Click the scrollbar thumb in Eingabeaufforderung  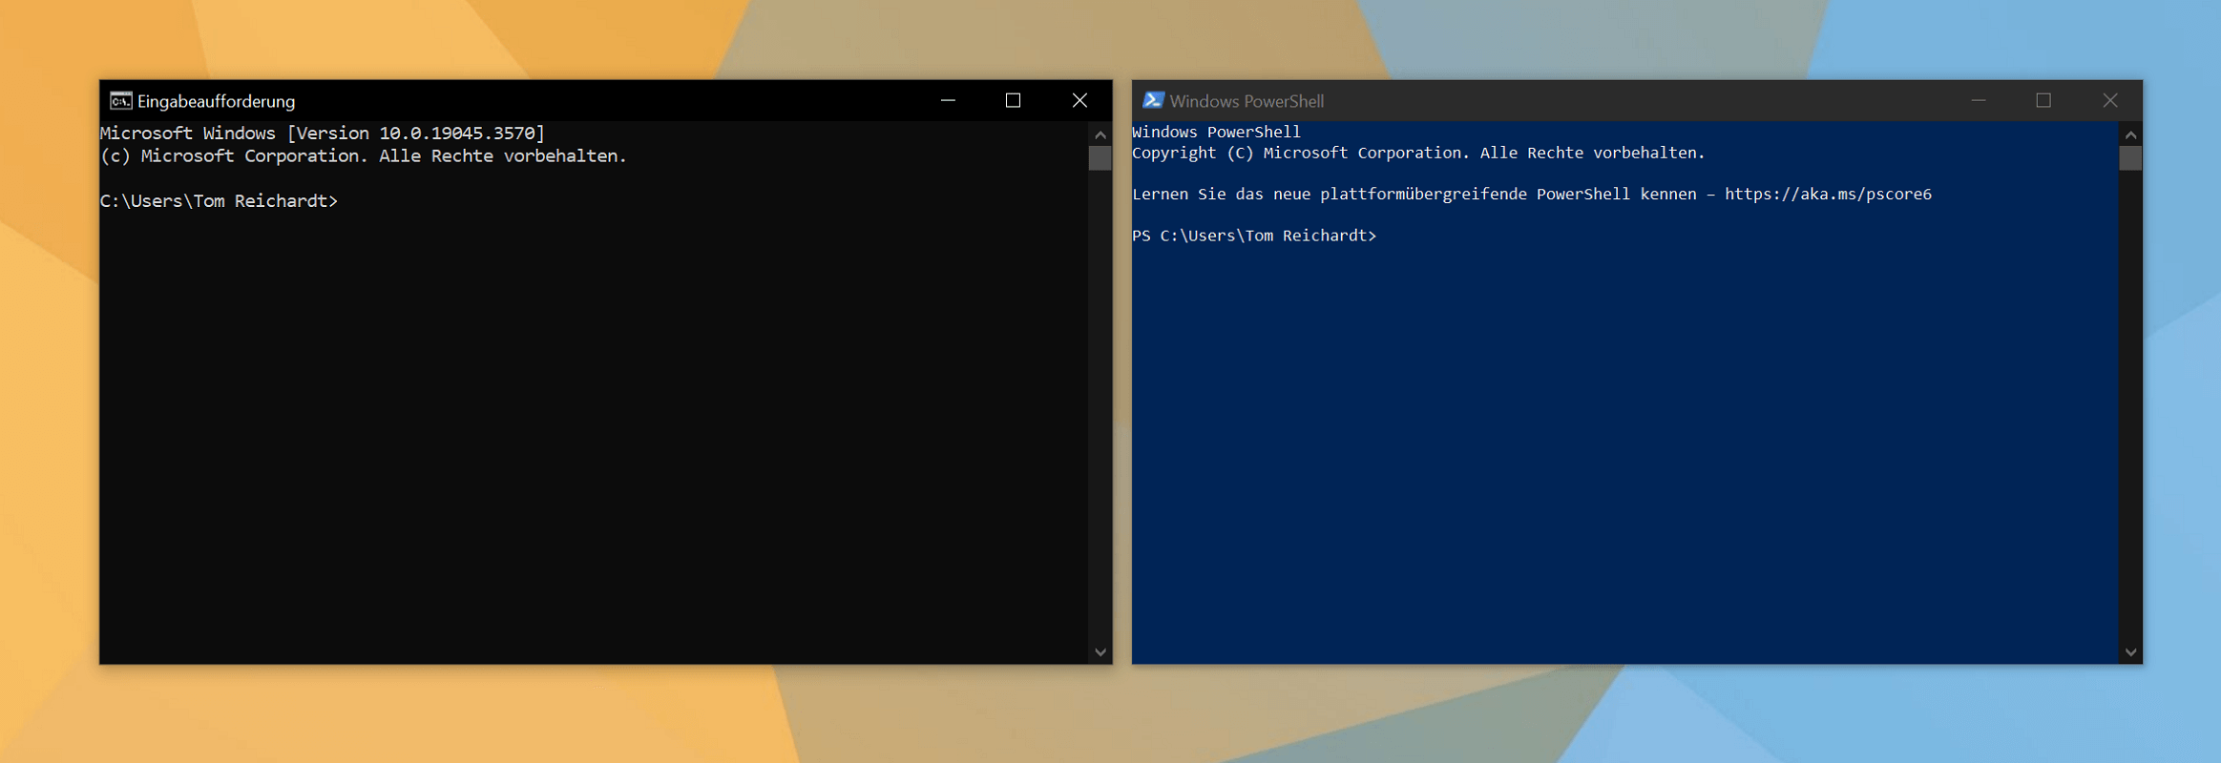(1100, 158)
